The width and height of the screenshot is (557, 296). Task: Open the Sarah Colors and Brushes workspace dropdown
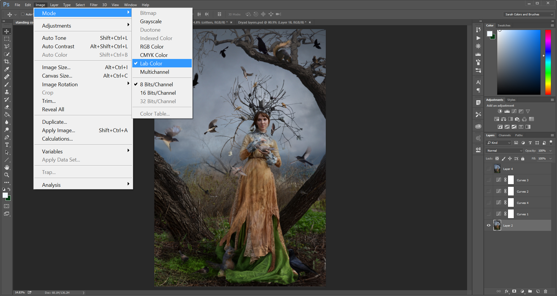click(x=529, y=14)
